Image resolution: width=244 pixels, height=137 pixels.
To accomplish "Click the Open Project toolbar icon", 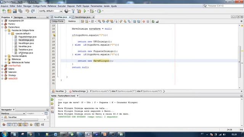I will (x=15, y=11).
